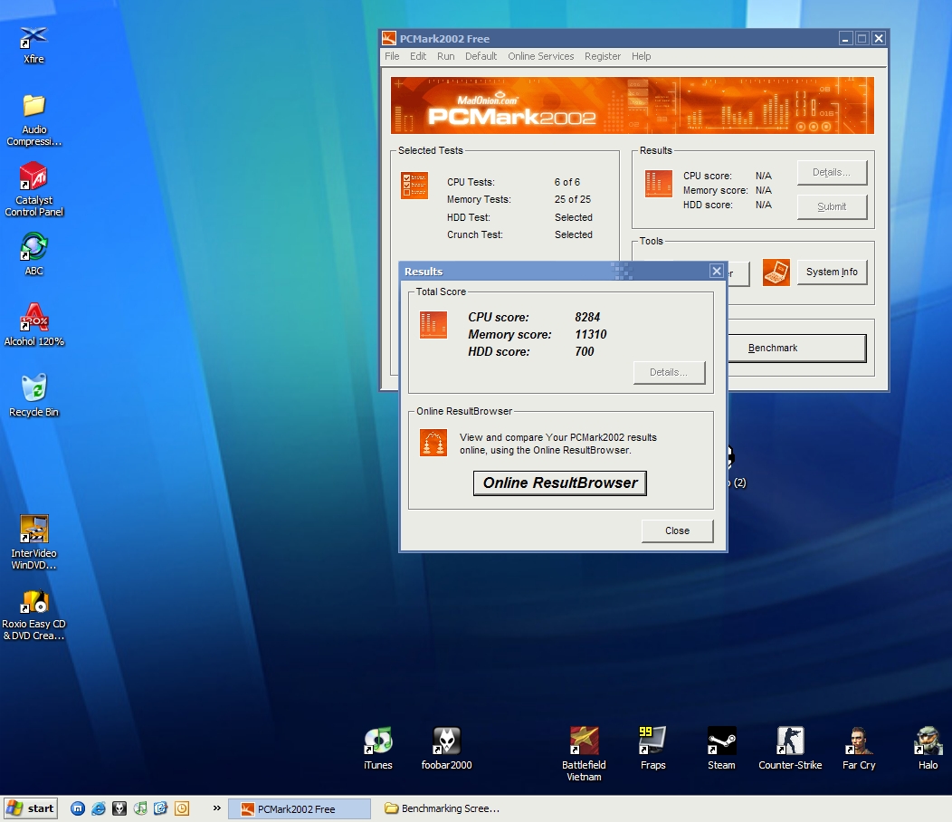The height and width of the screenshot is (822, 952).
Task: Select the Xfire desktop icon
Action: click(34, 45)
